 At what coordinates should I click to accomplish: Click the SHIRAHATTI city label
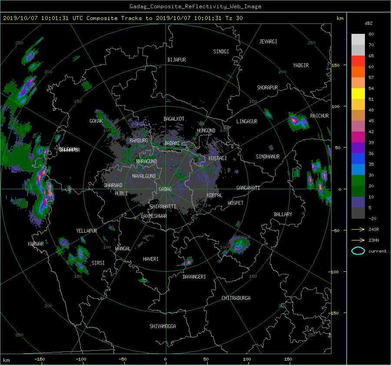163,207
